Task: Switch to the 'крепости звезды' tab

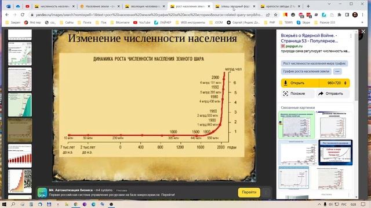Action: [x=281, y=6]
